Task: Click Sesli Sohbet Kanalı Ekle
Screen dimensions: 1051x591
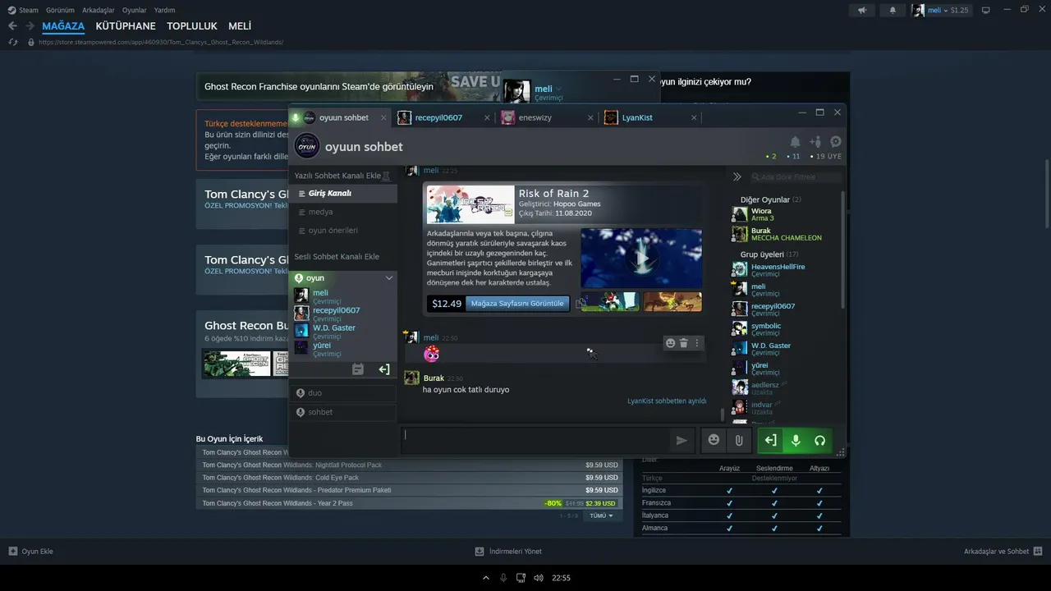Action: coord(337,257)
